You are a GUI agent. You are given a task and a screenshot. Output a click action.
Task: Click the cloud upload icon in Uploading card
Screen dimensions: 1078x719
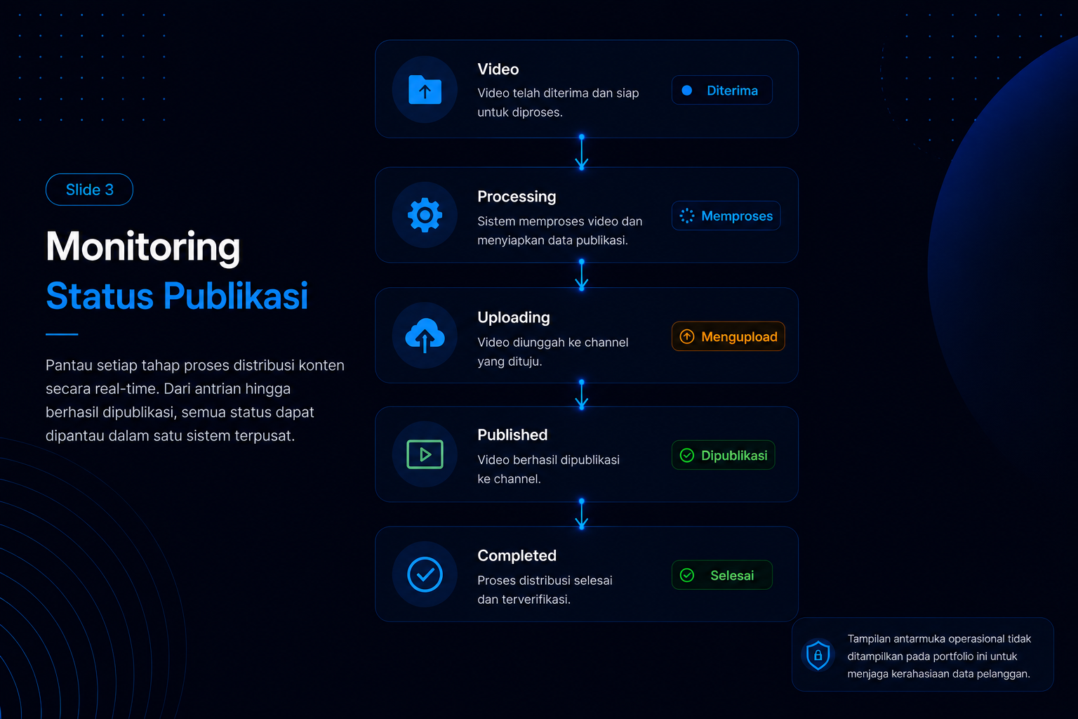[425, 336]
